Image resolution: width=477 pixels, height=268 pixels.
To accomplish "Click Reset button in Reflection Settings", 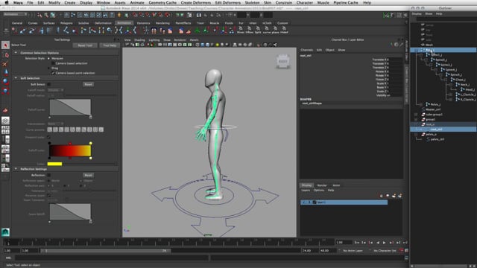I will tap(88, 175).
